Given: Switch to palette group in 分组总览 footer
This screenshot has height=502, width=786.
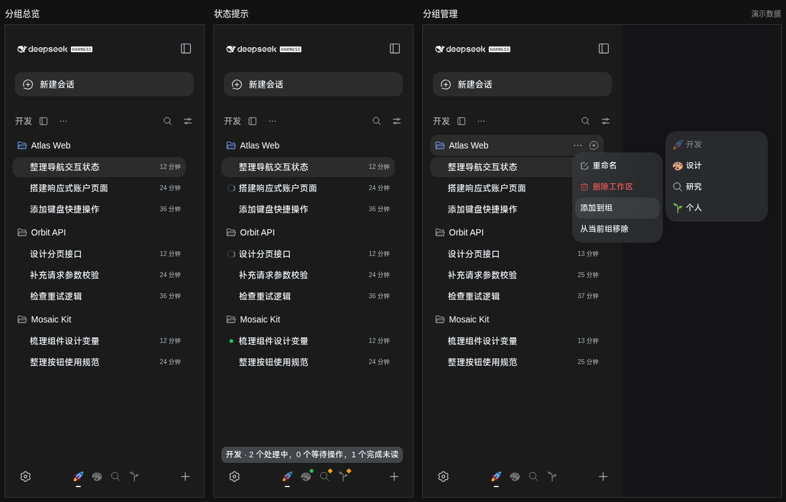Looking at the screenshot, I should [x=97, y=477].
